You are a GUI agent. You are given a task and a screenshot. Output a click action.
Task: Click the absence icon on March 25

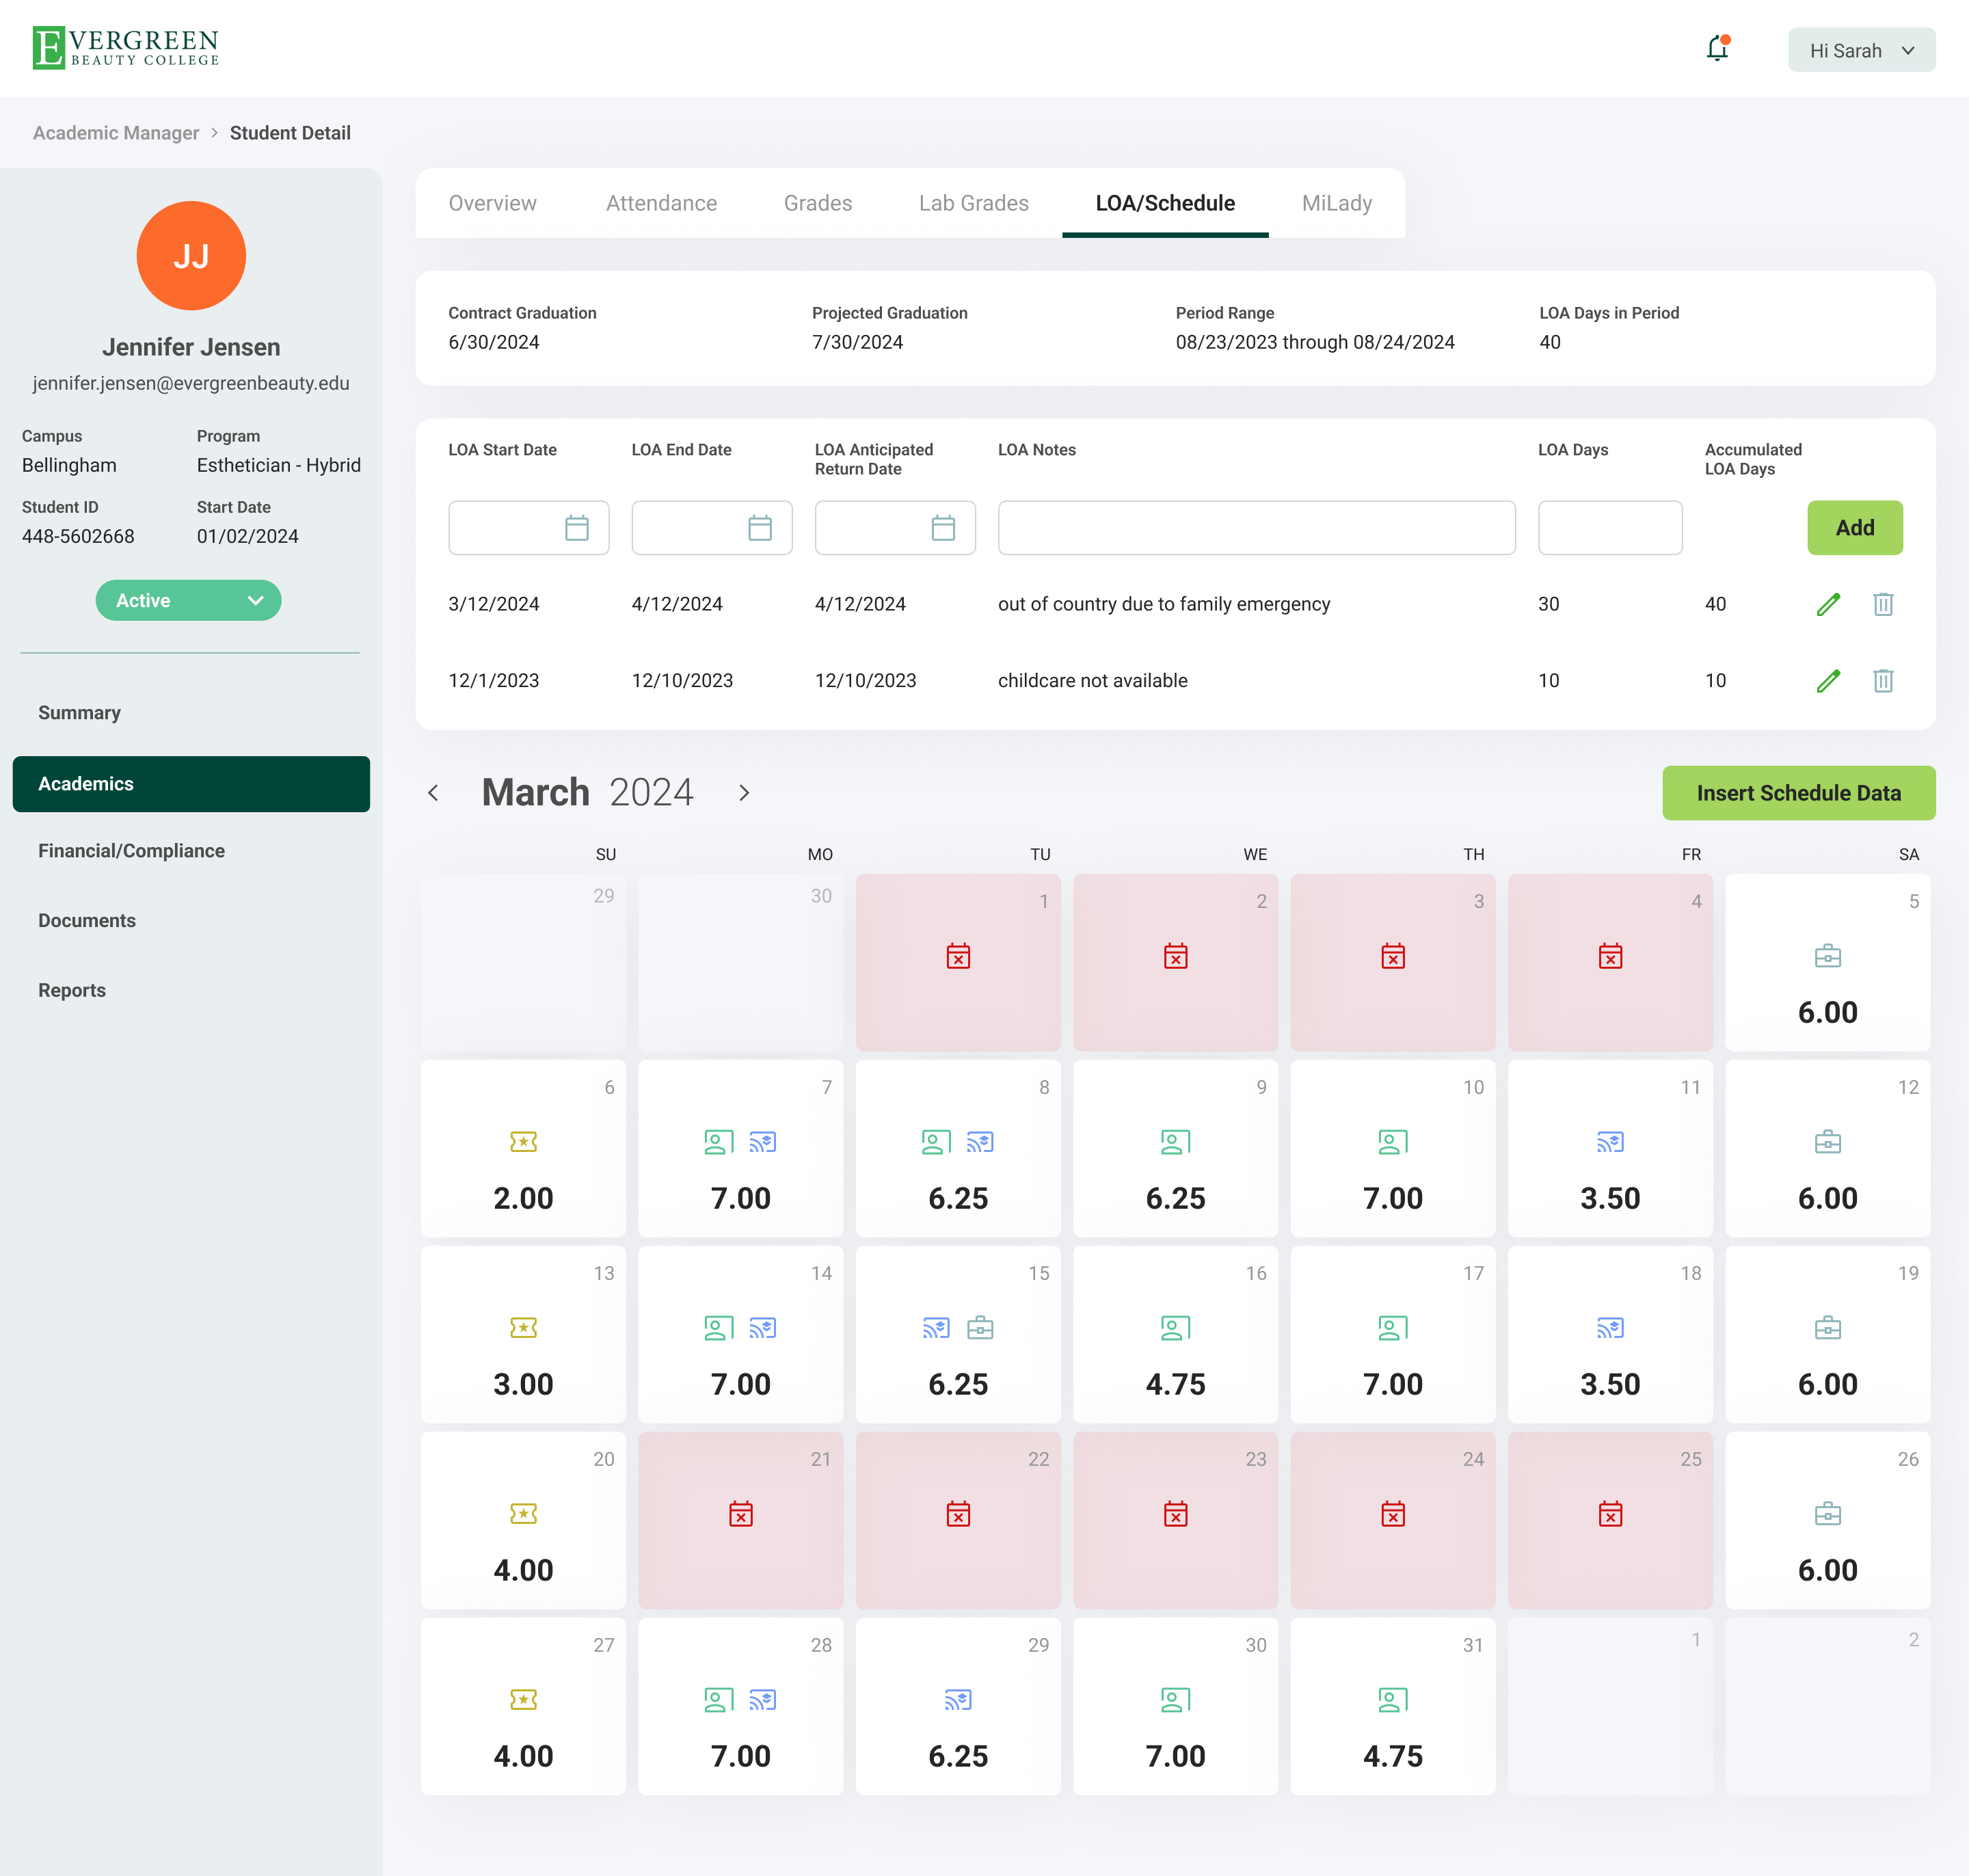click(1610, 1514)
